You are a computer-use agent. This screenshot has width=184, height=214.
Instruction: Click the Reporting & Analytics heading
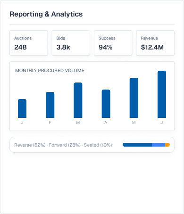click(46, 14)
